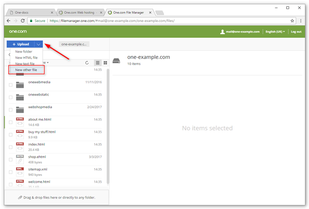
Task: Close the One.com File Manager tab
Action: [150, 12]
